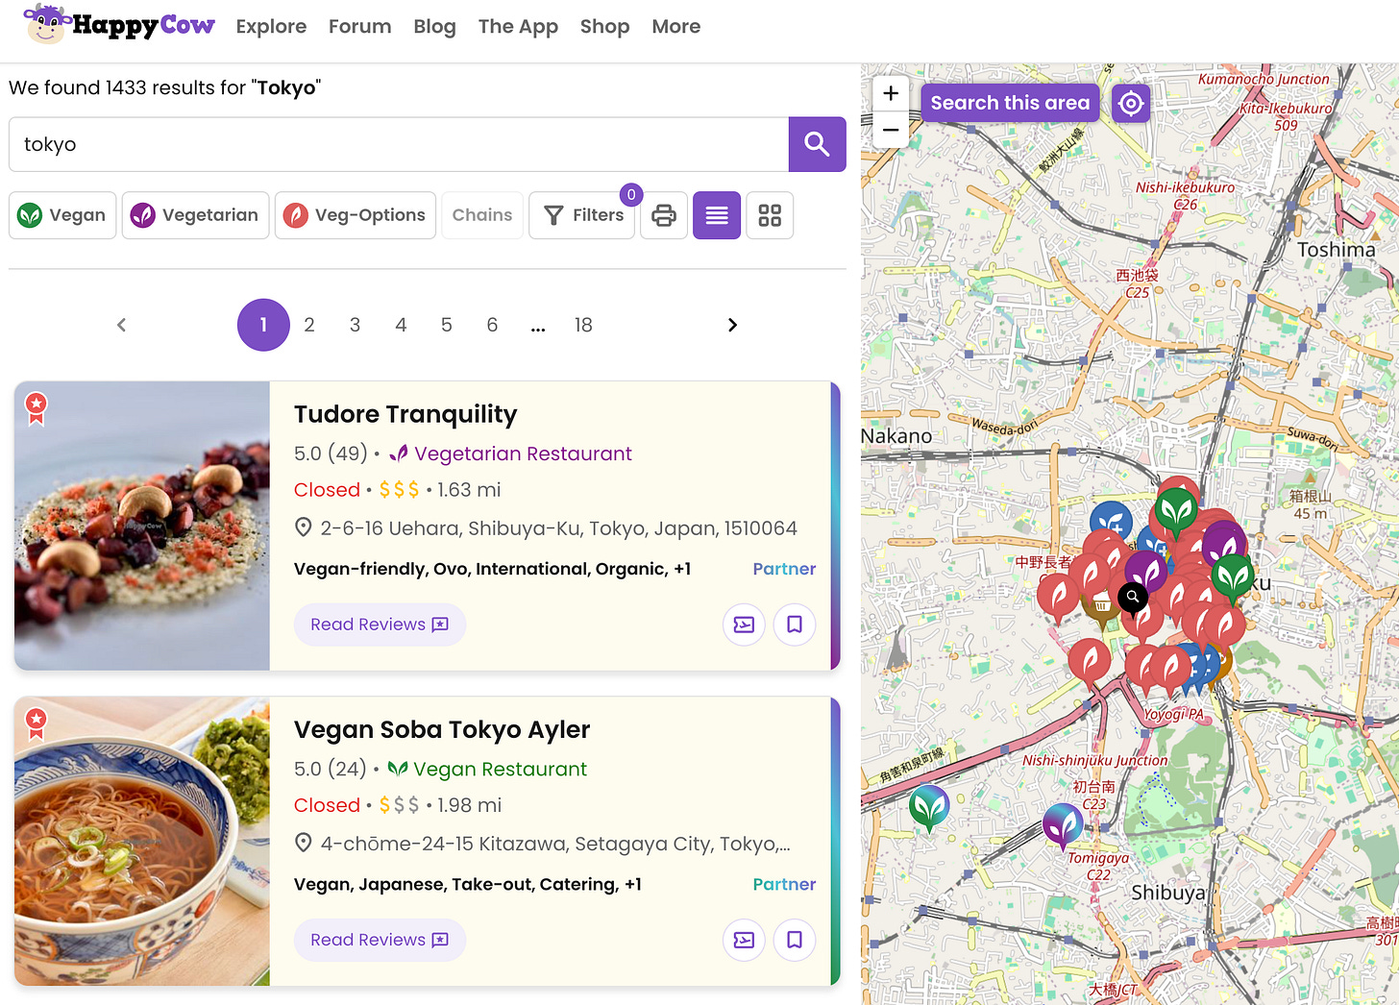Open Vegan Soba Tokyo Ayler title

point(442,729)
